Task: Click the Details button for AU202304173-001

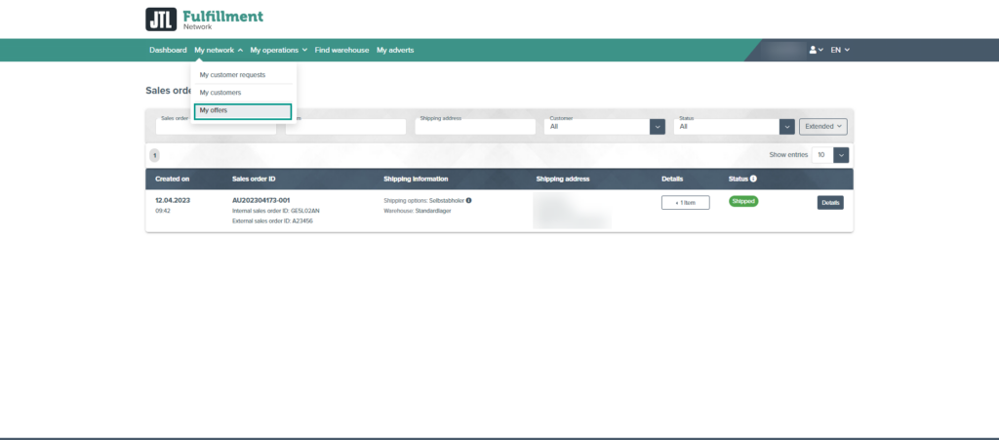Action: coord(830,203)
